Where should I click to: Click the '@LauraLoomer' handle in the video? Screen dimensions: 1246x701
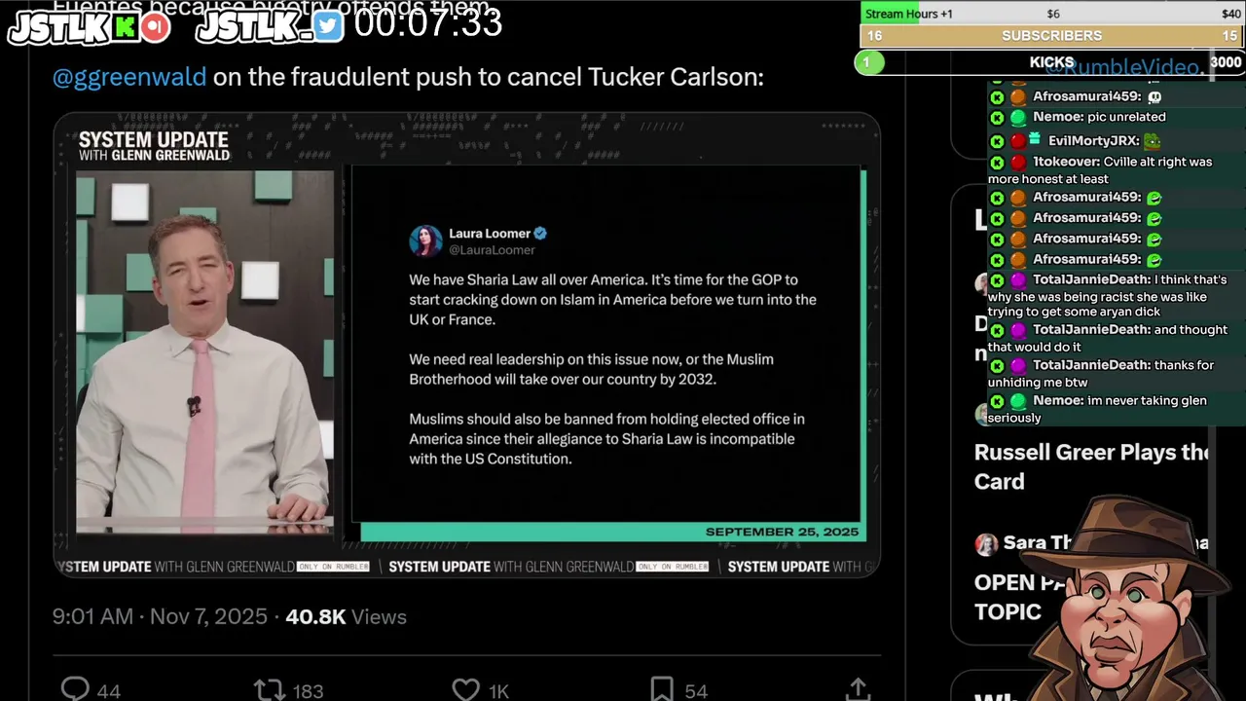click(492, 250)
